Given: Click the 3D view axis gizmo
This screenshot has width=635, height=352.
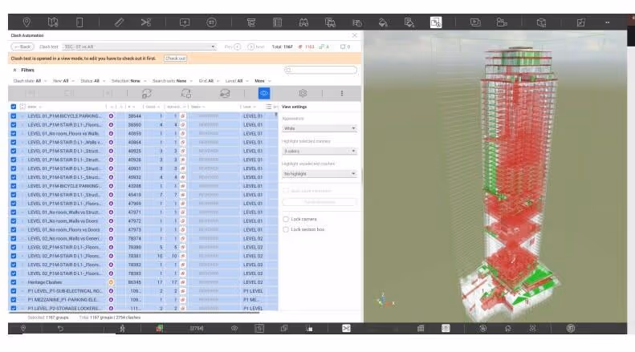Looking at the screenshot, I should (385, 301).
